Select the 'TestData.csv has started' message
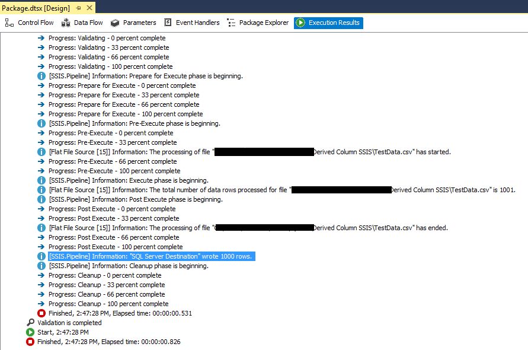 249,152
